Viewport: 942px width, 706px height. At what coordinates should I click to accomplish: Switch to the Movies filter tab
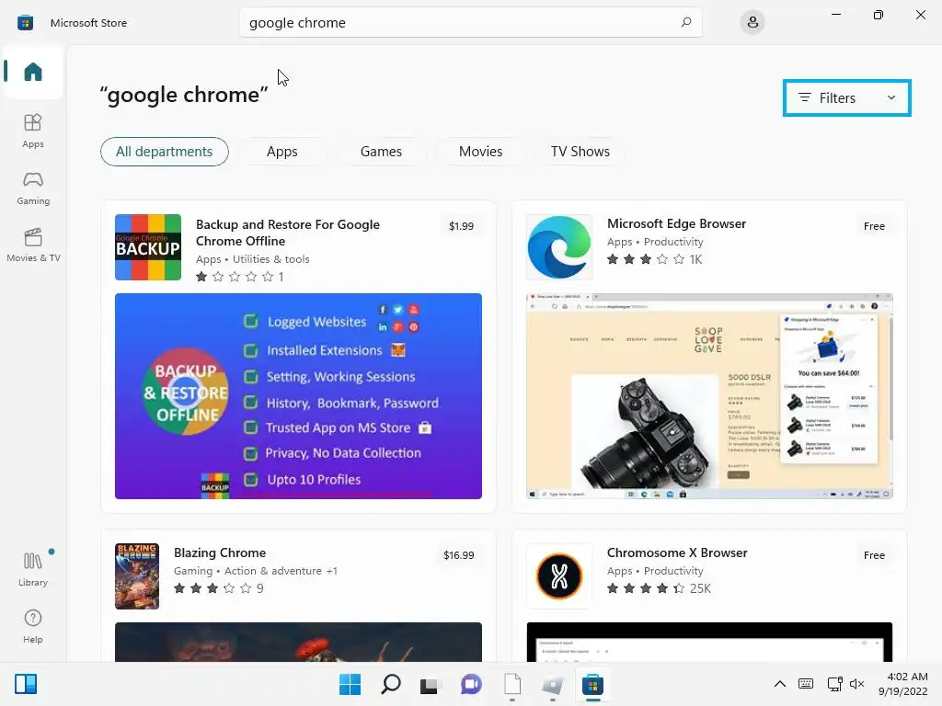tap(480, 152)
